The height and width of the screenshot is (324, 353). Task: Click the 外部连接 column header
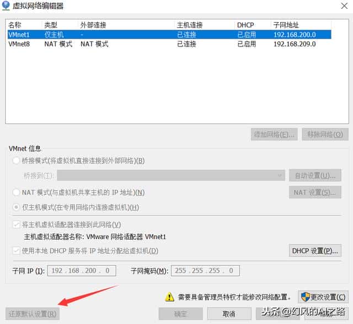[126, 25]
